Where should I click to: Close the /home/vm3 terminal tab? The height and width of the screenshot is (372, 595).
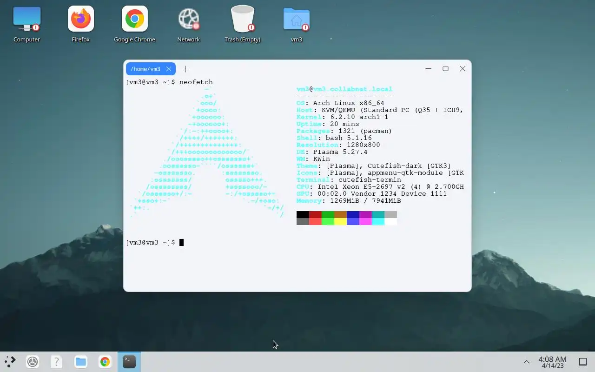click(169, 69)
